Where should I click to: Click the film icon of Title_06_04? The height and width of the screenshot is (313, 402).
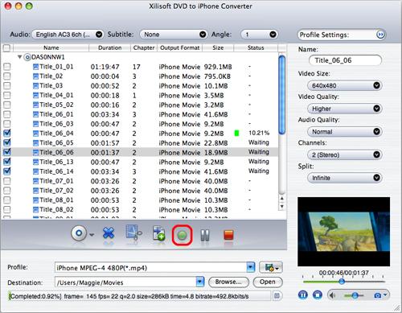pyautogui.click(x=35, y=134)
